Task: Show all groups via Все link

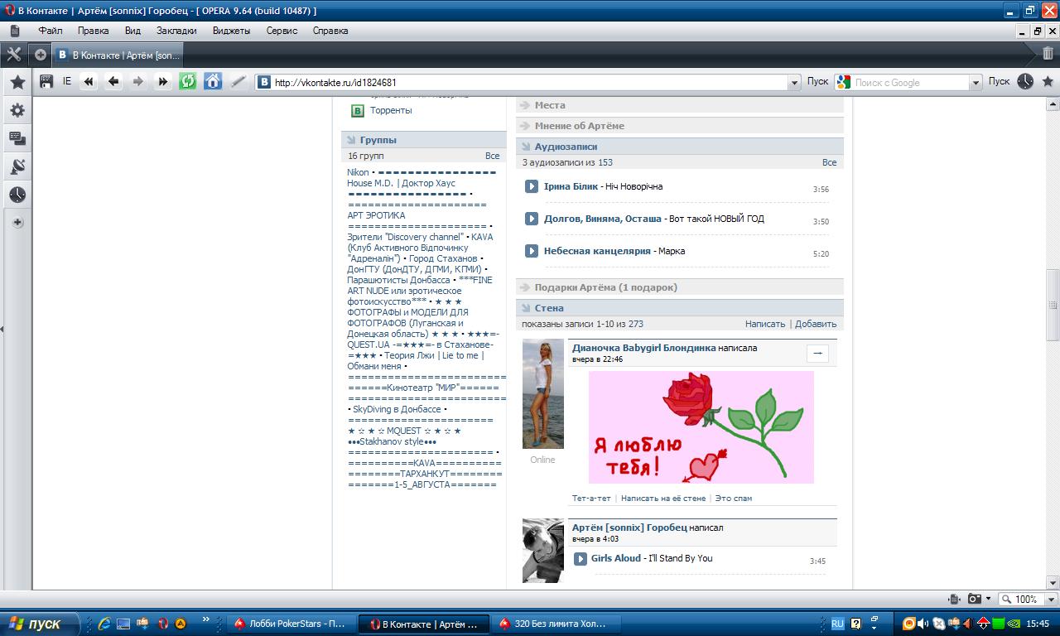Action: [493, 156]
